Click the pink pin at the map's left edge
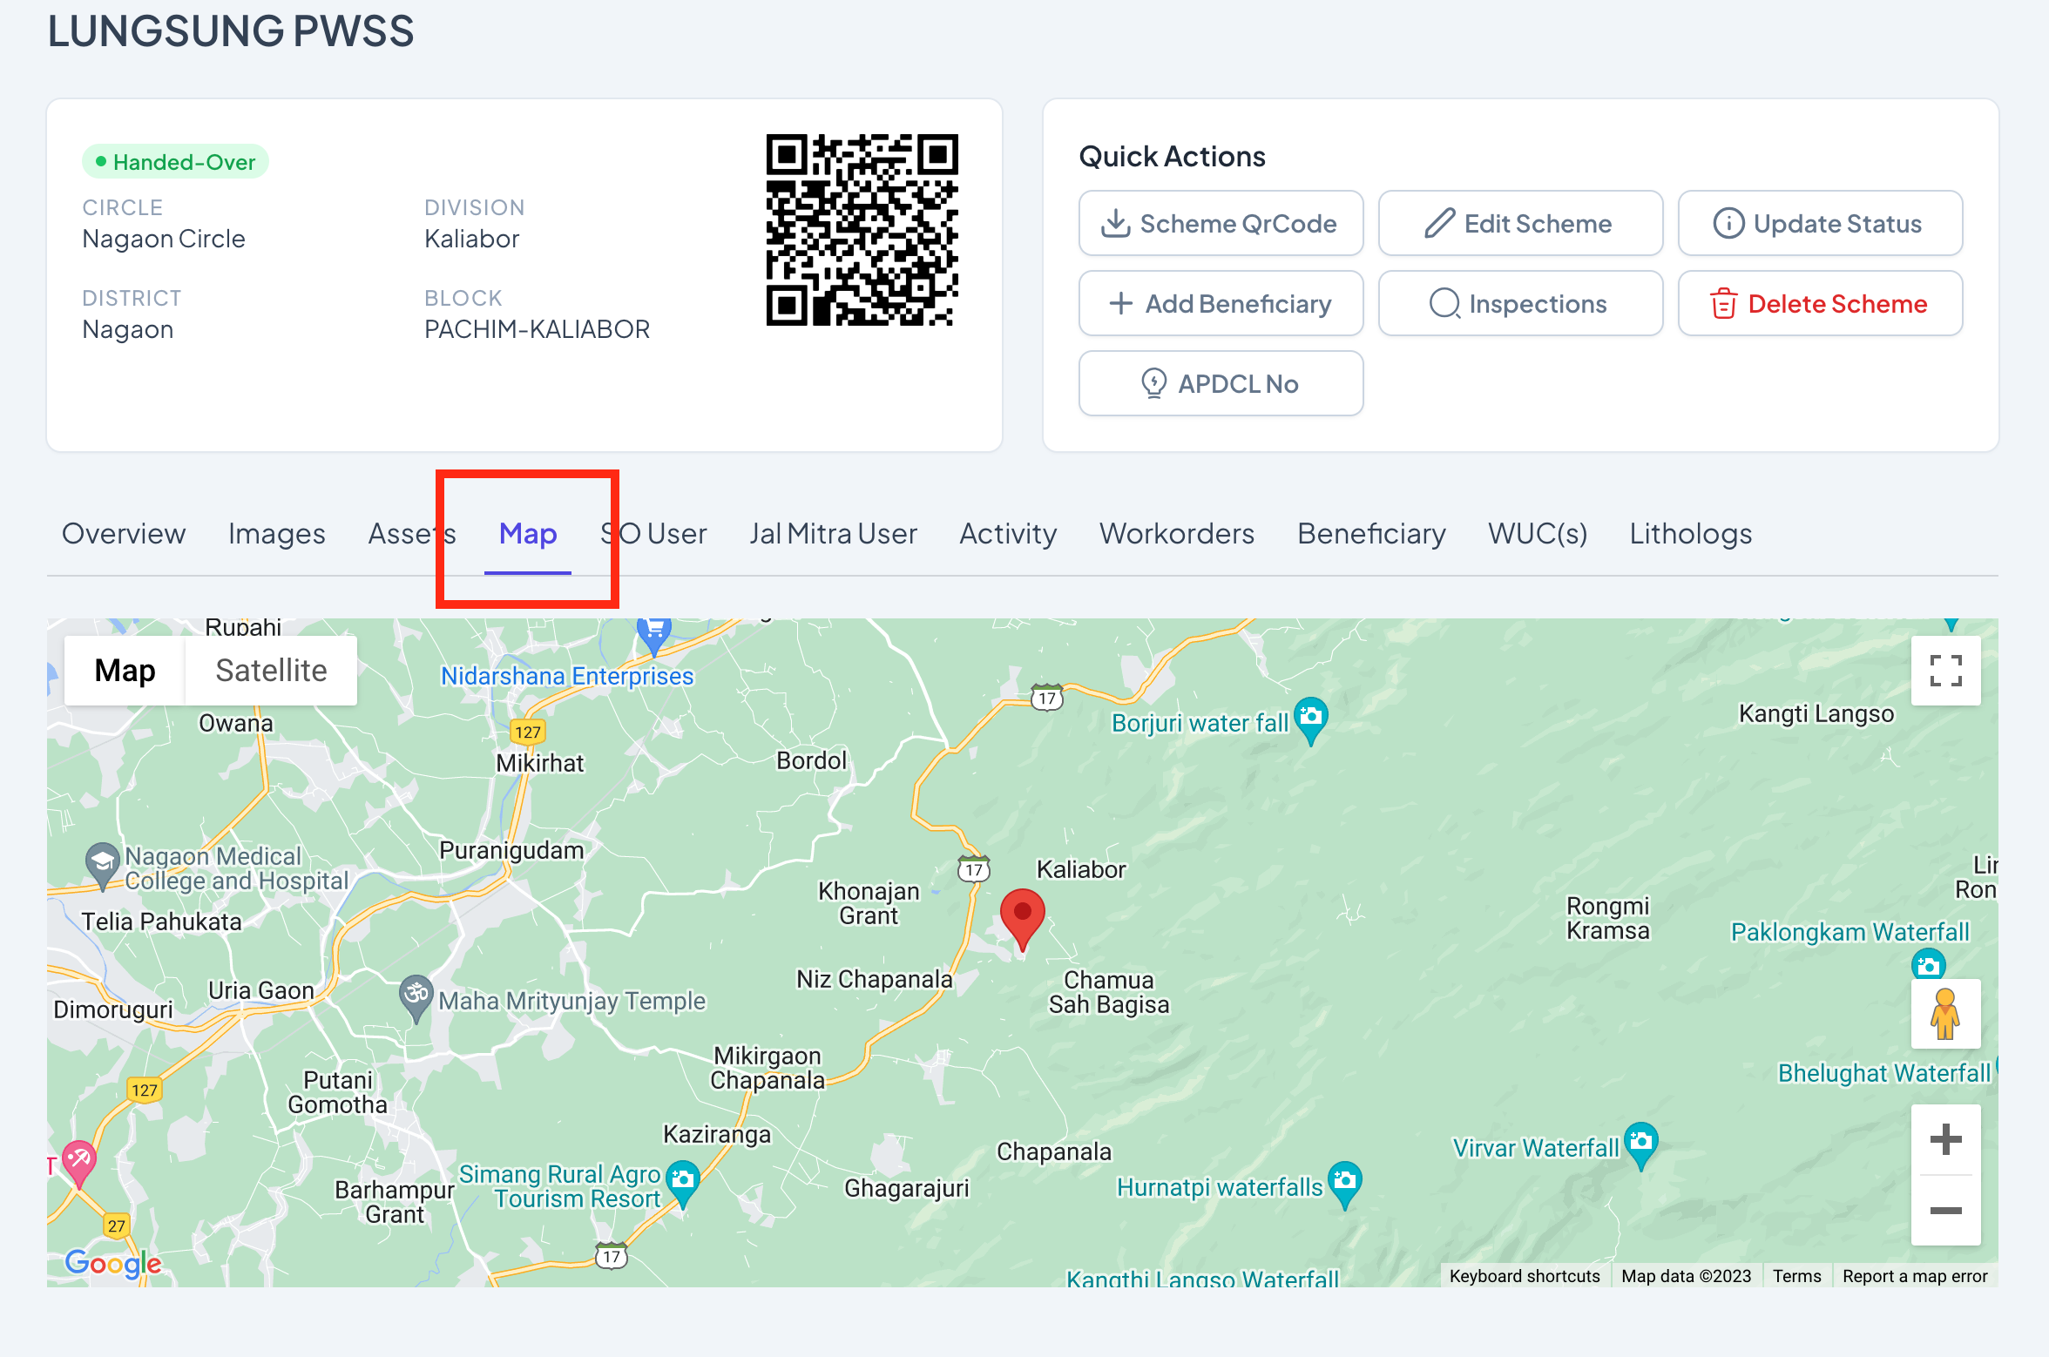This screenshot has width=2049, height=1357. coord(79,1164)
